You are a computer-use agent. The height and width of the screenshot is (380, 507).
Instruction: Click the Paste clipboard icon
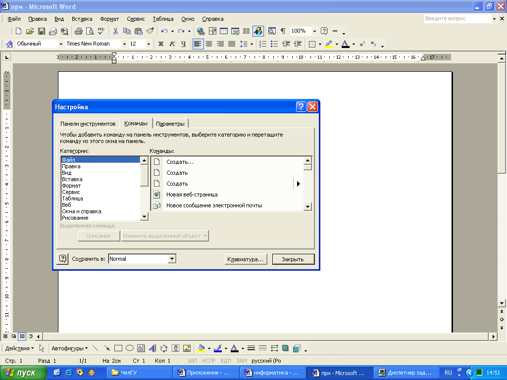click(139, 31)
